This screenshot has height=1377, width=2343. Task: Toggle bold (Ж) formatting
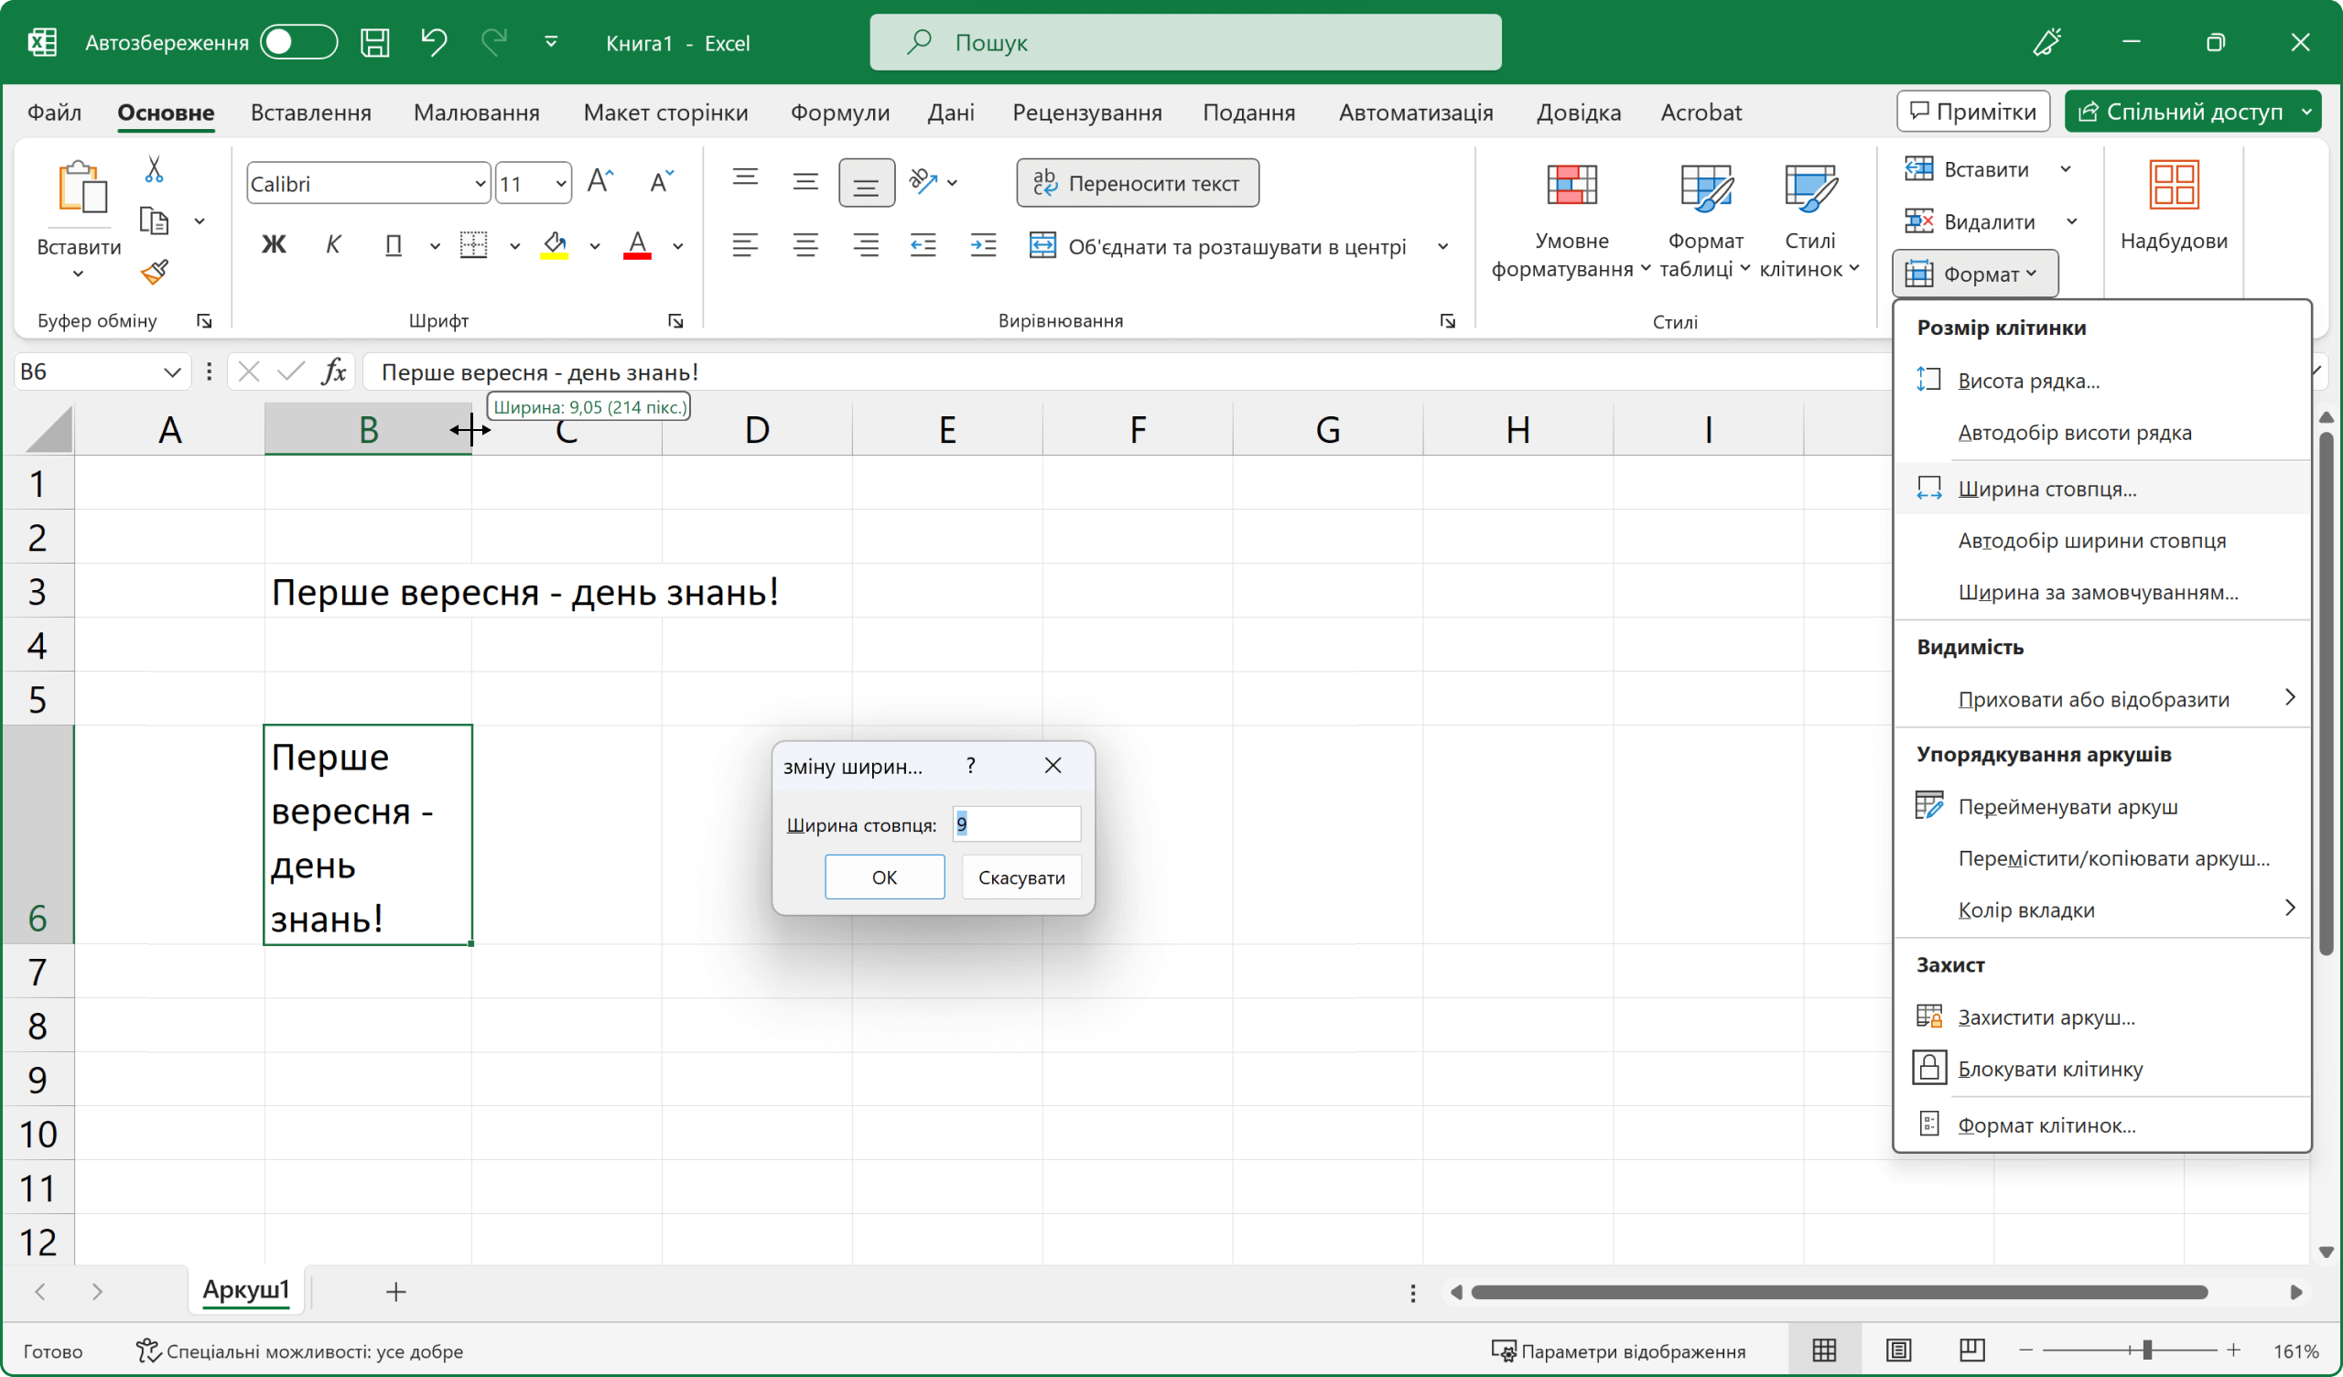[274, 244]
